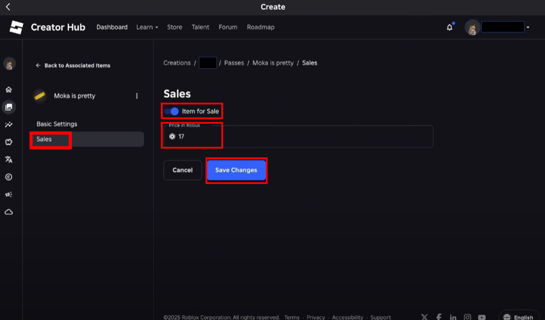Open the Roblox logo home link
Viewport: 545px width, 320px height.
16,27
